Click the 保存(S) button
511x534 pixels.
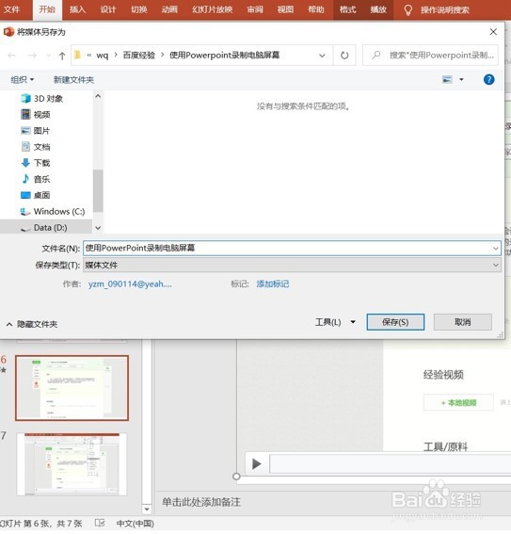point(395,322)
